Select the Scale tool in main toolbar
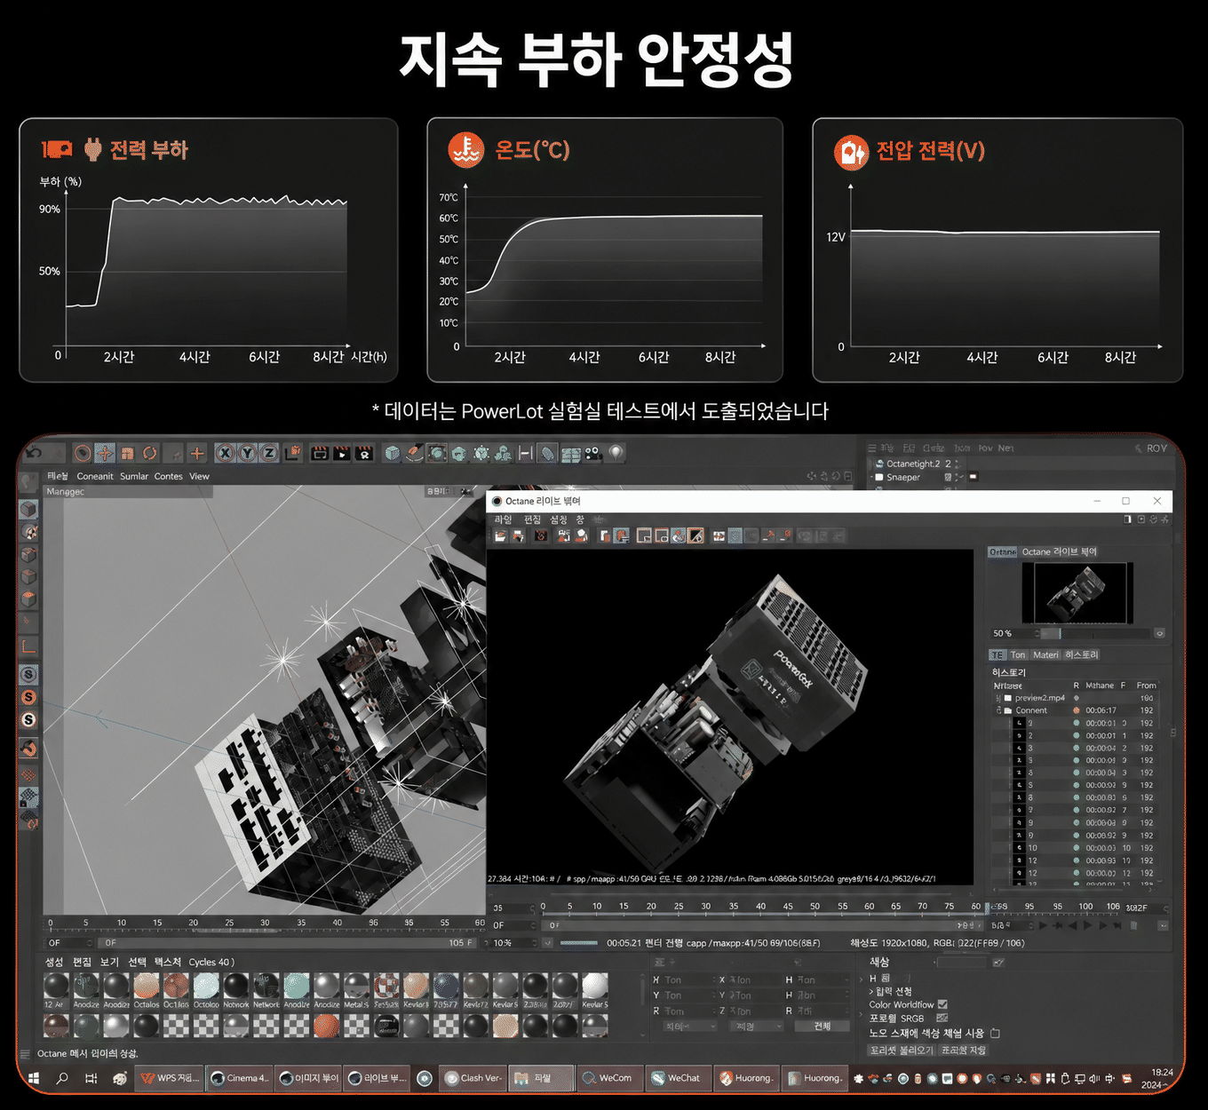1208x1110 pixels. tap(127, 453)
